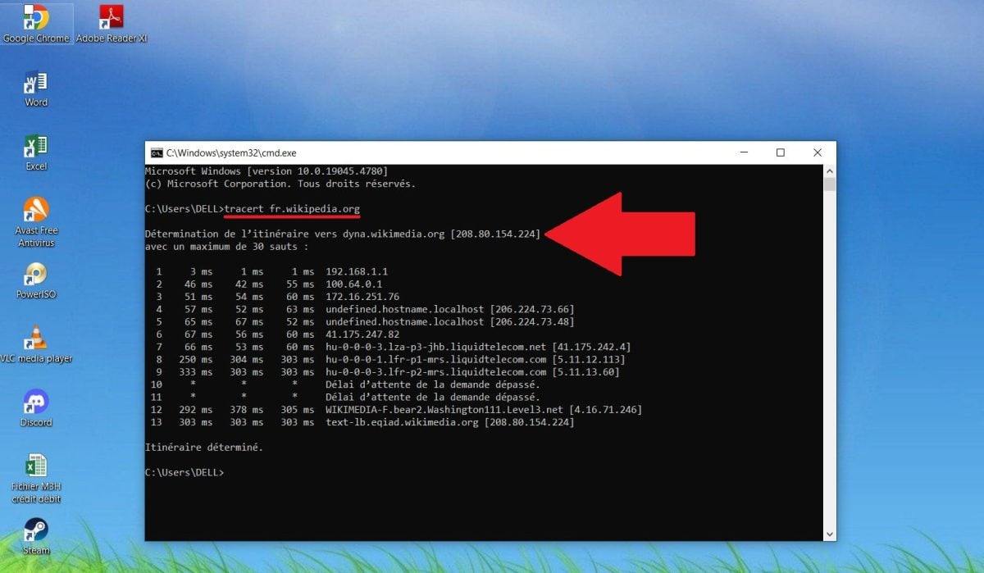Close the cmd.exe window
This screenshot has width=984, height=573.
coord(818,152)
